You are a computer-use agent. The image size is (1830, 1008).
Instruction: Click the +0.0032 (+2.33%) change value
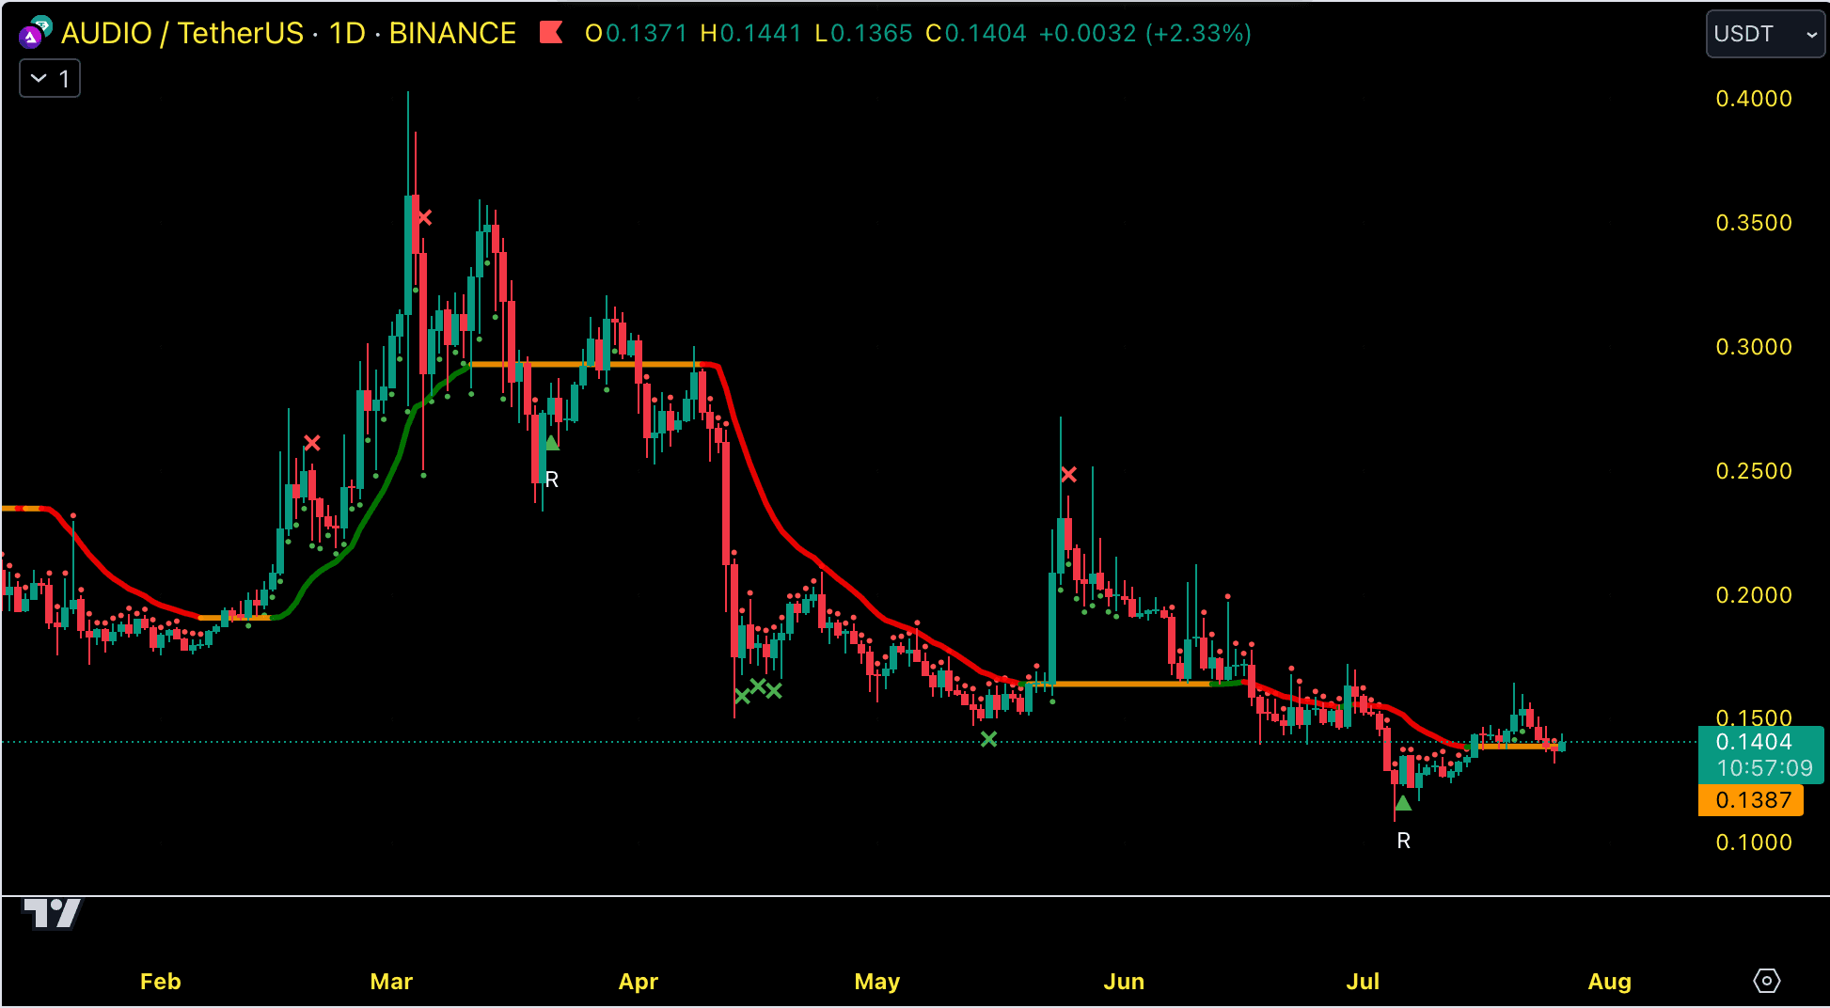tap(1144, 34)
